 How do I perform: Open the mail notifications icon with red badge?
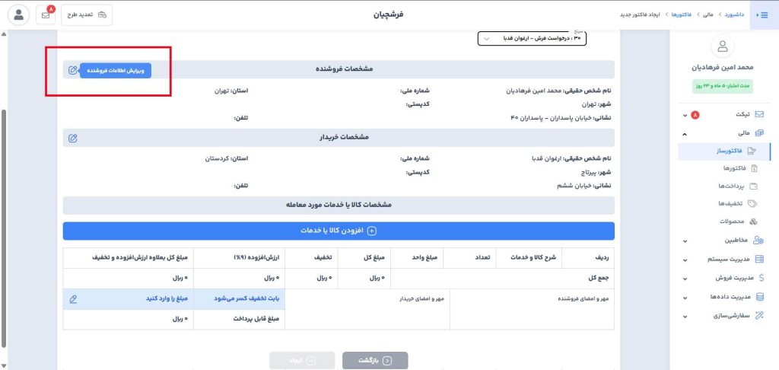(x=47, y=14)
